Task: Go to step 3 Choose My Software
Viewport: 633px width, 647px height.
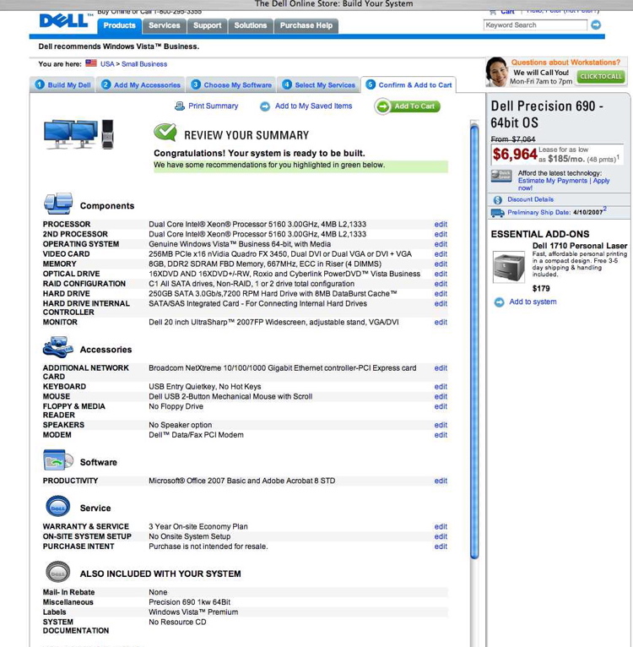Action: click(x=231, y=85)
